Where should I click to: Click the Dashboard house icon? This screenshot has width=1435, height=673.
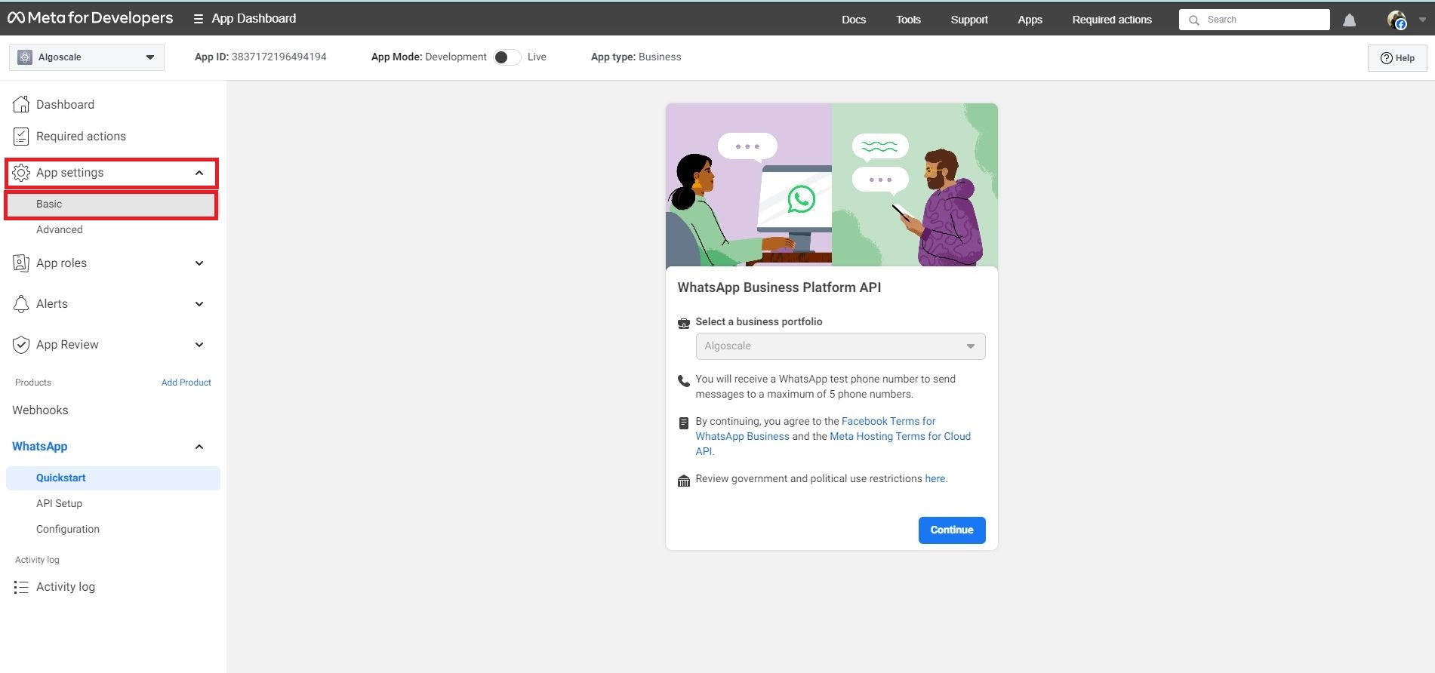coord(21,104)
